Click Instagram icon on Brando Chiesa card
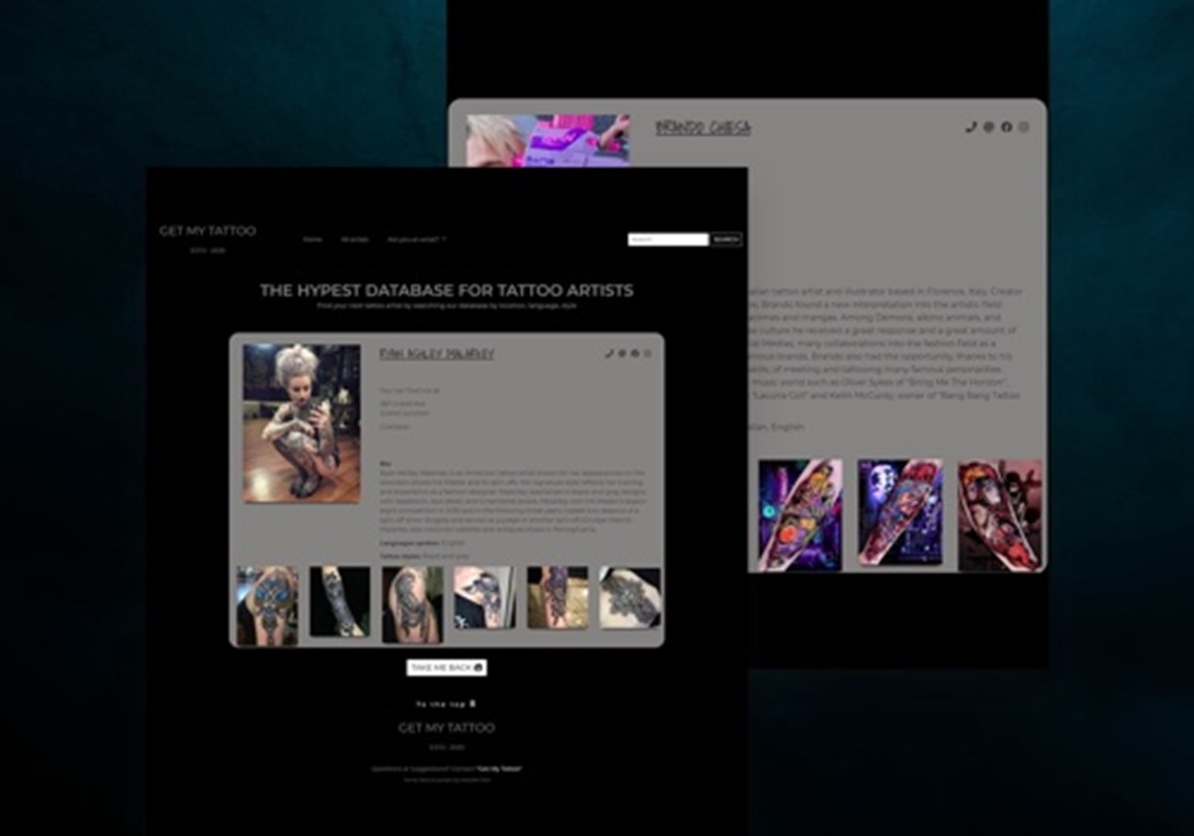Screen dimensions: 1194x836 1023,126
